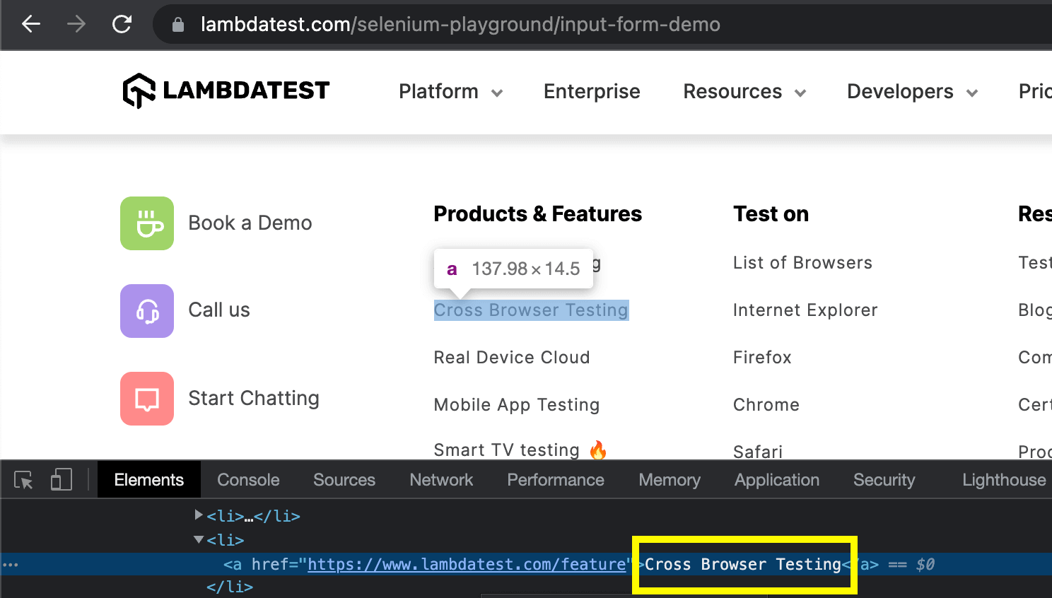This screenshot has width=1052, height=598.
Task: Expand the collapsed li element in Elements panel
Action: (199, 515)
